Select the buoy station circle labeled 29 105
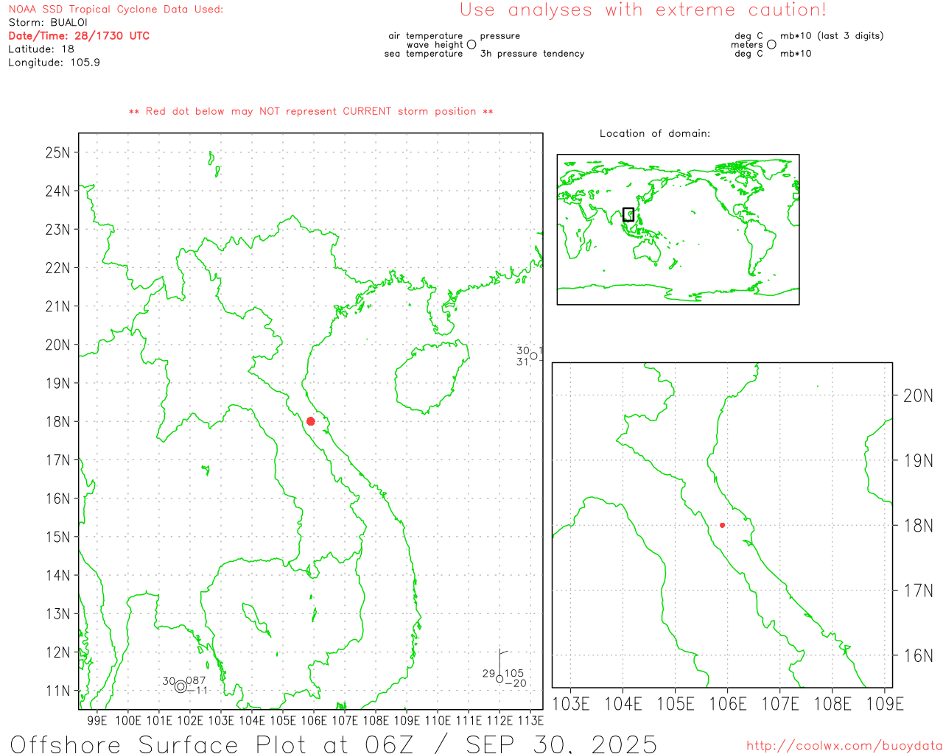This screenshot has height=754, width=943. [x=499, y=679]
